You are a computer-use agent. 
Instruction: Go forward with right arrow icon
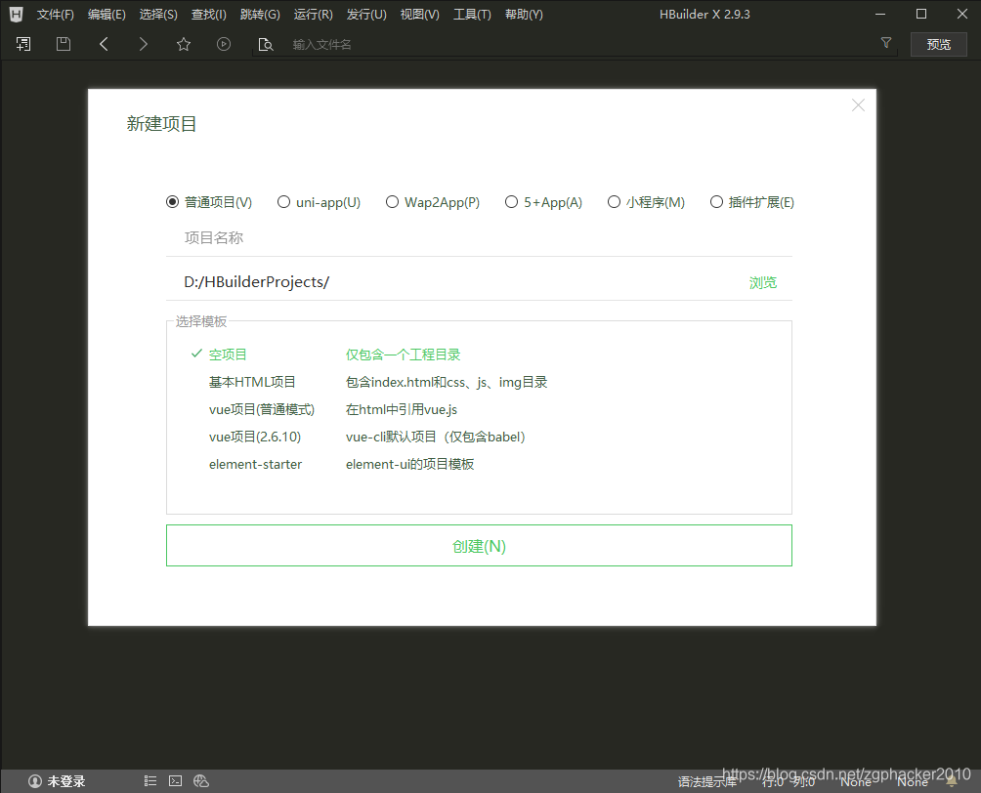[x=144, y=44]
